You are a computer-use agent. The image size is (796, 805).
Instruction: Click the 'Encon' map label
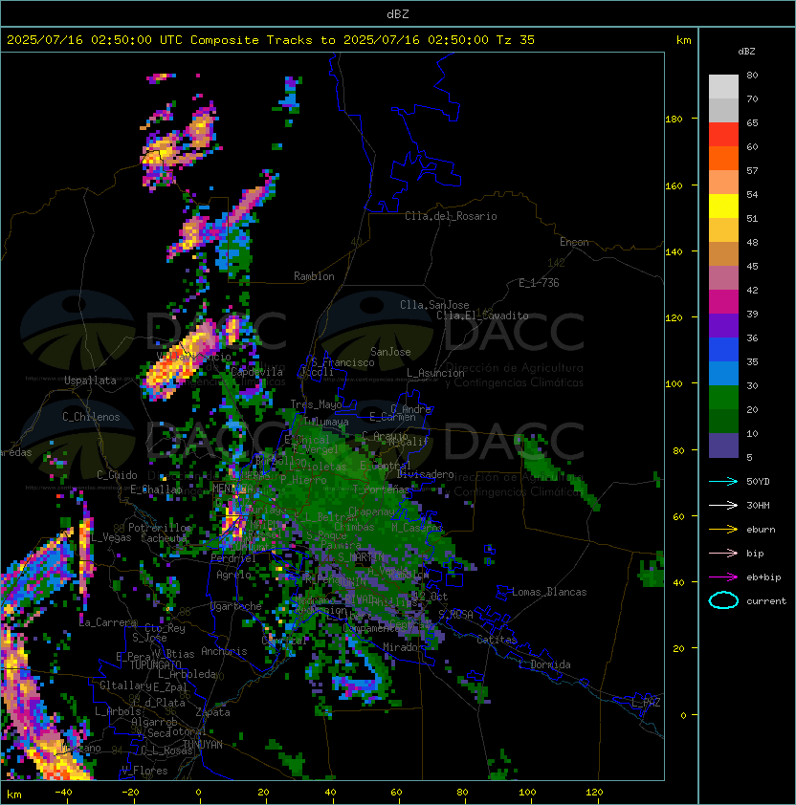click(574, 242)
